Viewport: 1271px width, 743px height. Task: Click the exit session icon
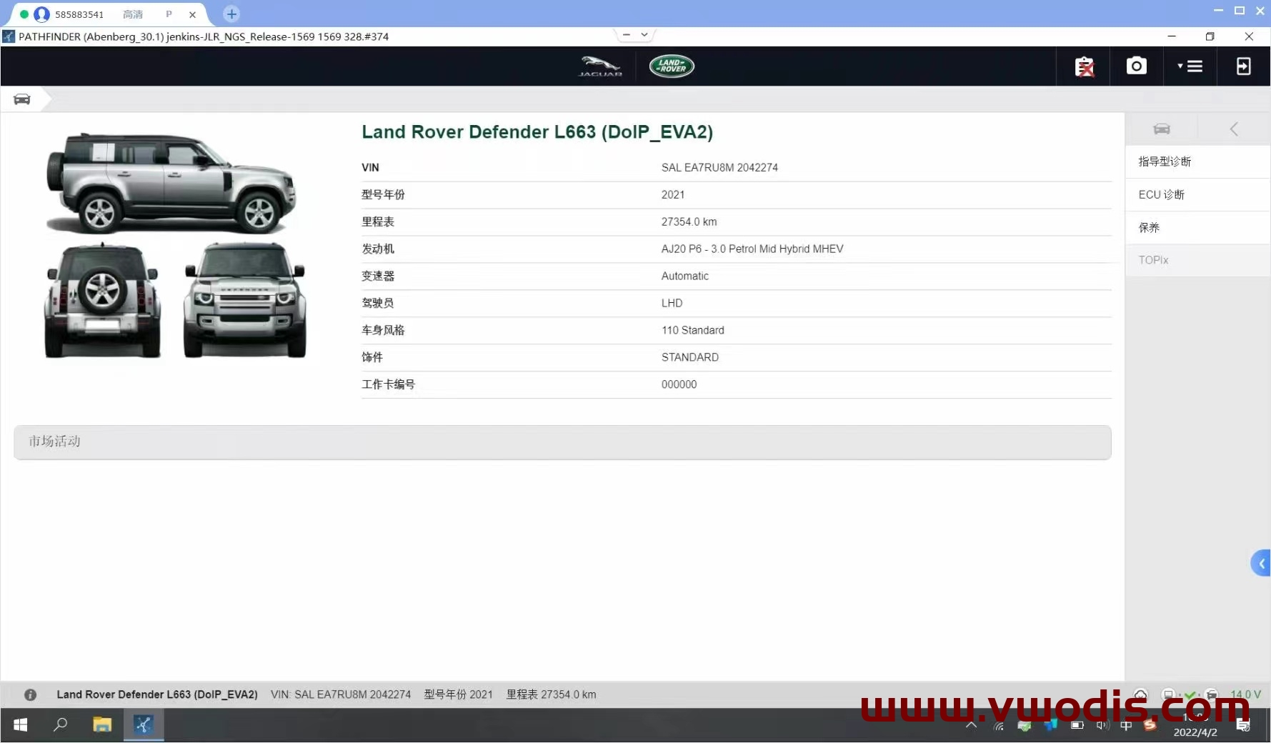point(1243,66)
